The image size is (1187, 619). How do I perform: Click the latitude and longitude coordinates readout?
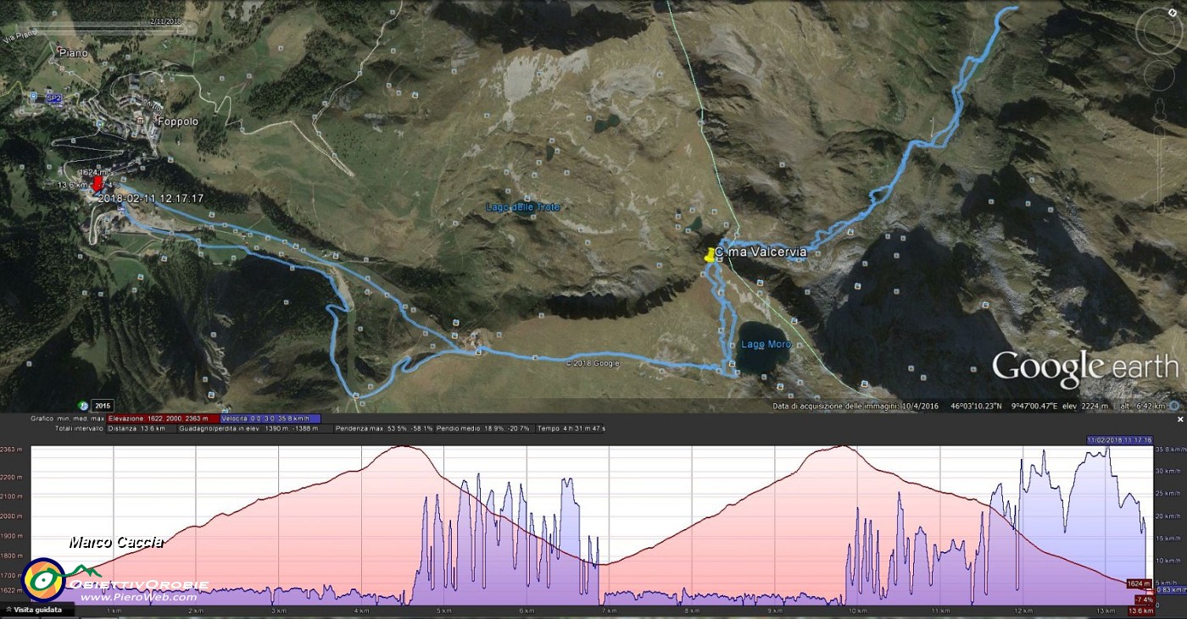(x=1003, y=406)
